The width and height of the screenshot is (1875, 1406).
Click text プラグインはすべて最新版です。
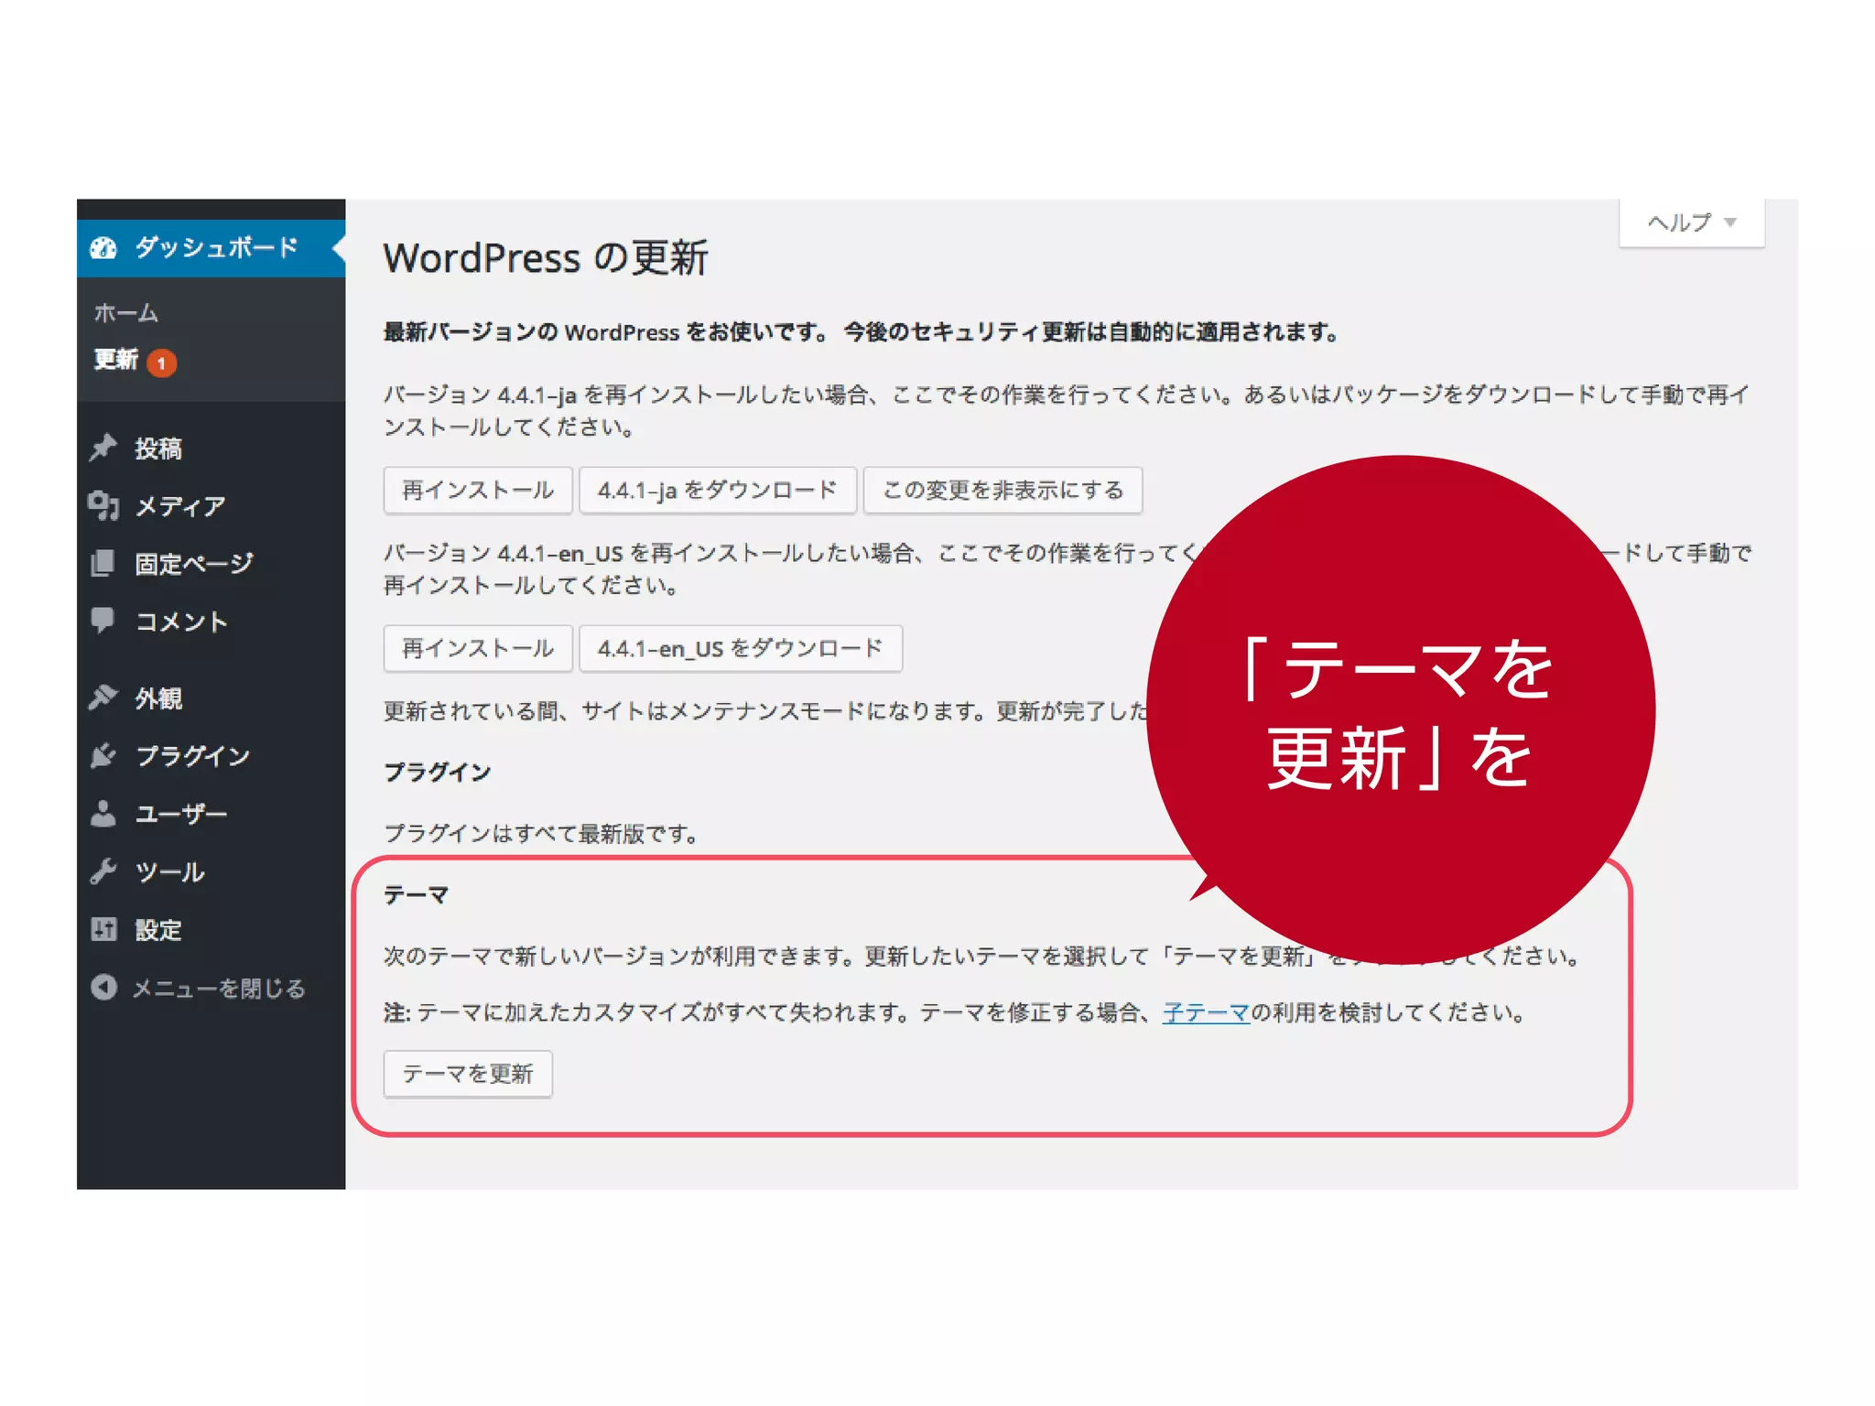[x=541, y=833]
